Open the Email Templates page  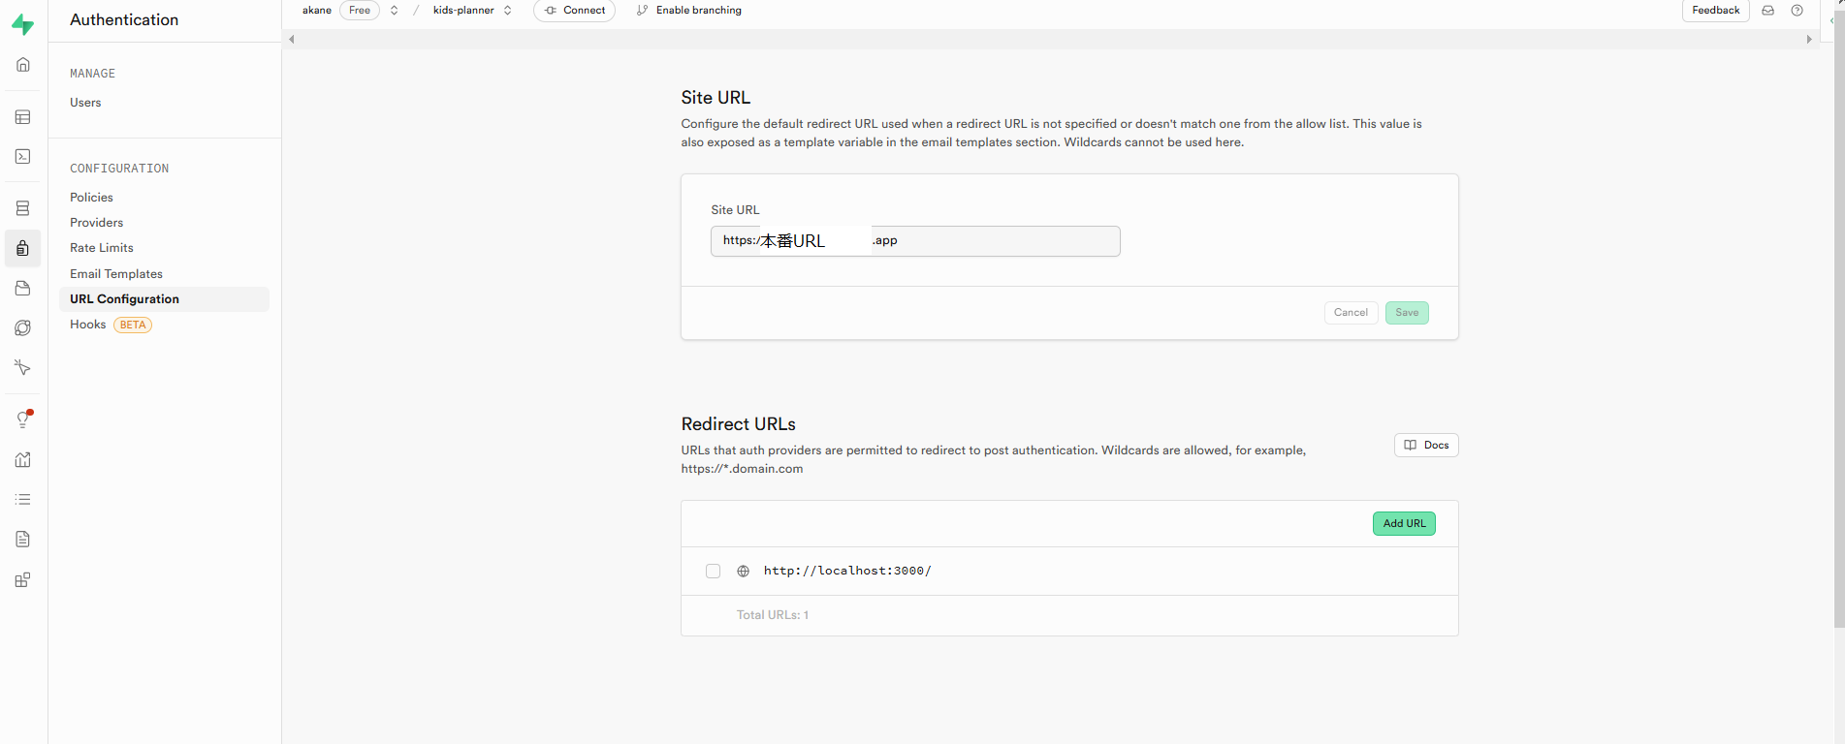pos(116,274)
